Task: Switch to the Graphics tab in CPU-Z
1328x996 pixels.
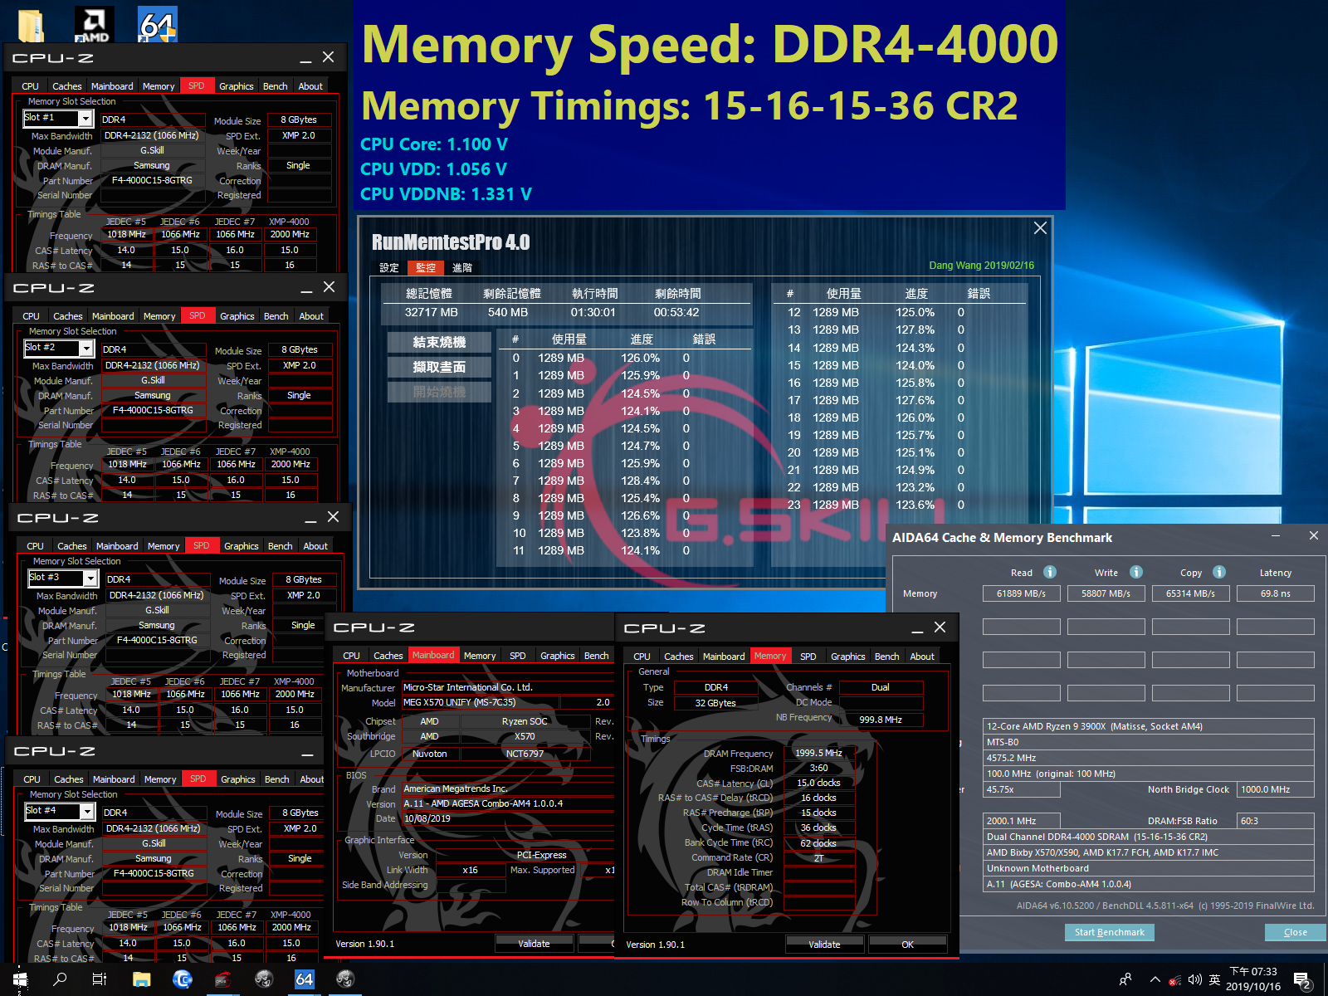Action: click(236, 85)
